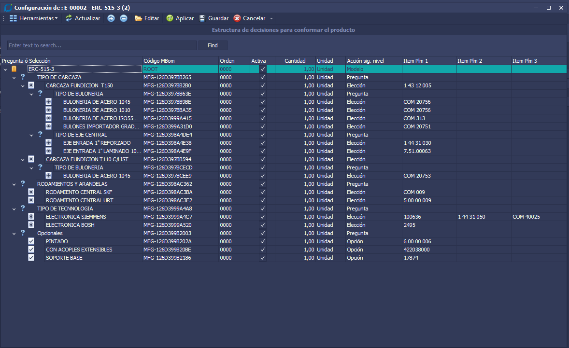Image resolution: width=569 pixels, height=348 pixels.
Task: Click radio icon of RODAMIENTO CENTRAL SKF
Action: pyautogui.click(x=31, y=192)
